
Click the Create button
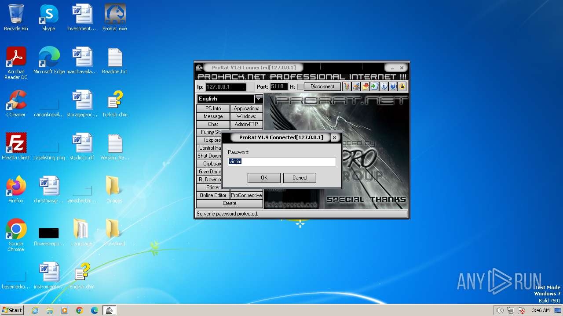point(230,203)
